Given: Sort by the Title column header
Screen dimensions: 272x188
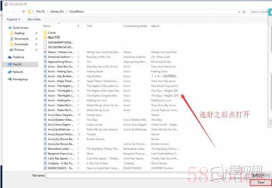Looking at the screenshot, I should (x=89, y=26).
